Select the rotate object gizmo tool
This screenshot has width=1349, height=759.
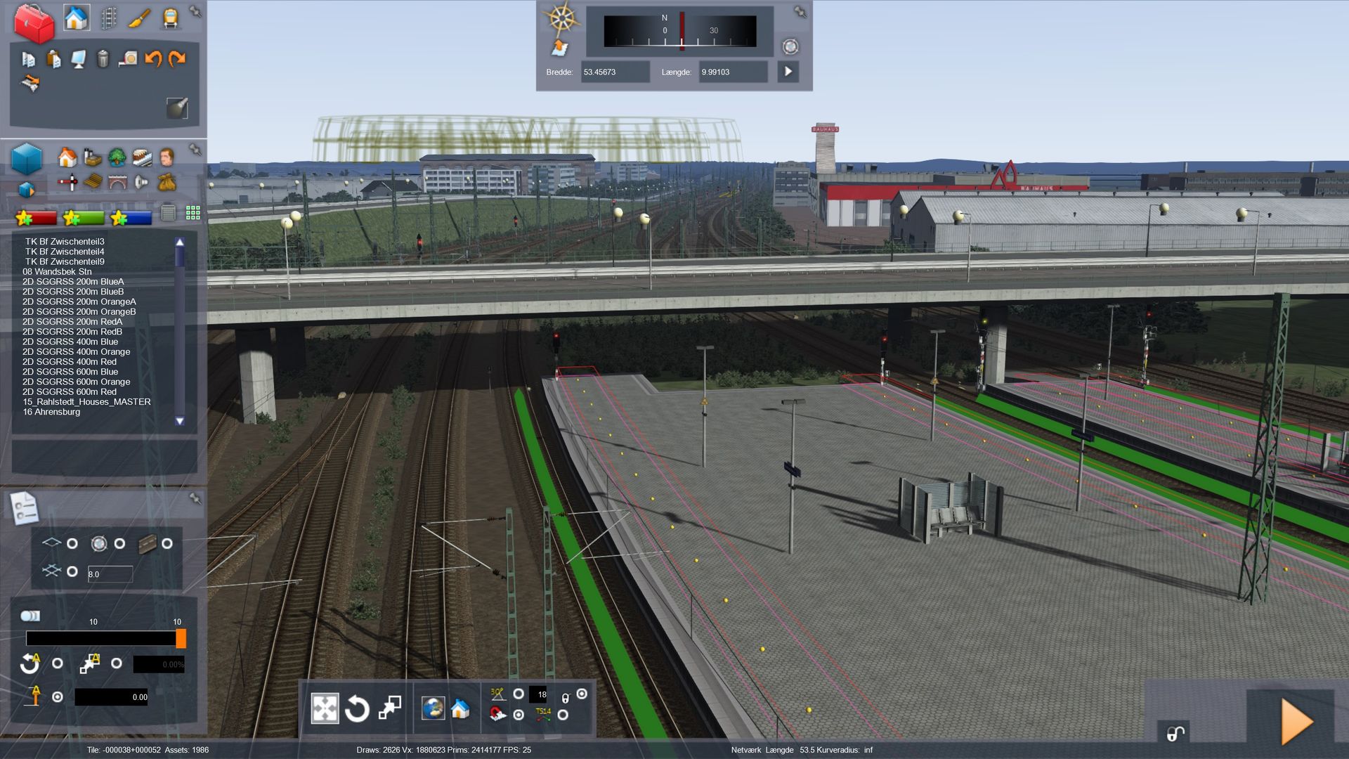pos(357,708)
